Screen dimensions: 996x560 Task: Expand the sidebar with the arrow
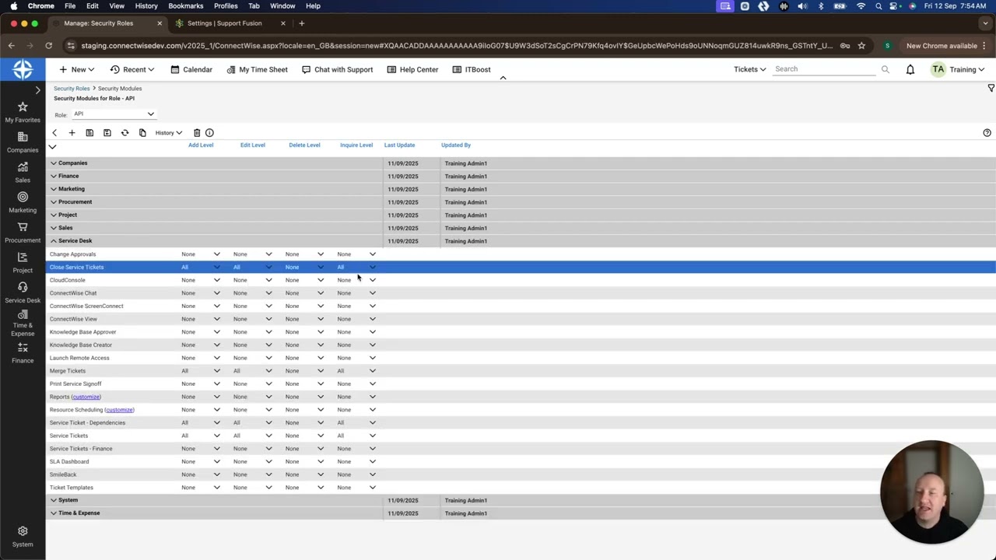click(x=37, y=90)
